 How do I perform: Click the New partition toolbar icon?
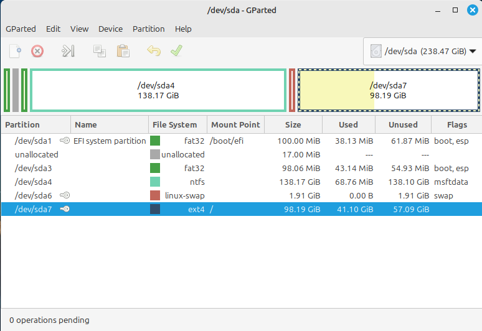point(15,51)
